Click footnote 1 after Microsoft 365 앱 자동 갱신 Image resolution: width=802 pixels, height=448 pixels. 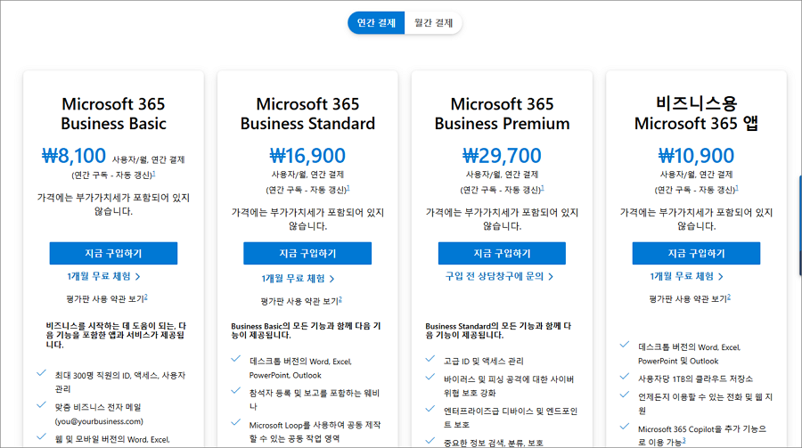737,188
